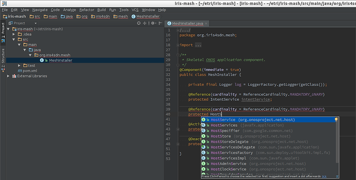356x180 pixels.
Task: Click on intentService variable in code
Action: (x=256, y=99)
